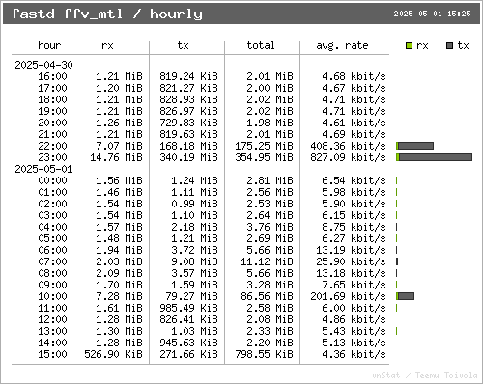Select the 'hour' column header
The height and width of the screenshot is (384, 483).
coord(49,45)
